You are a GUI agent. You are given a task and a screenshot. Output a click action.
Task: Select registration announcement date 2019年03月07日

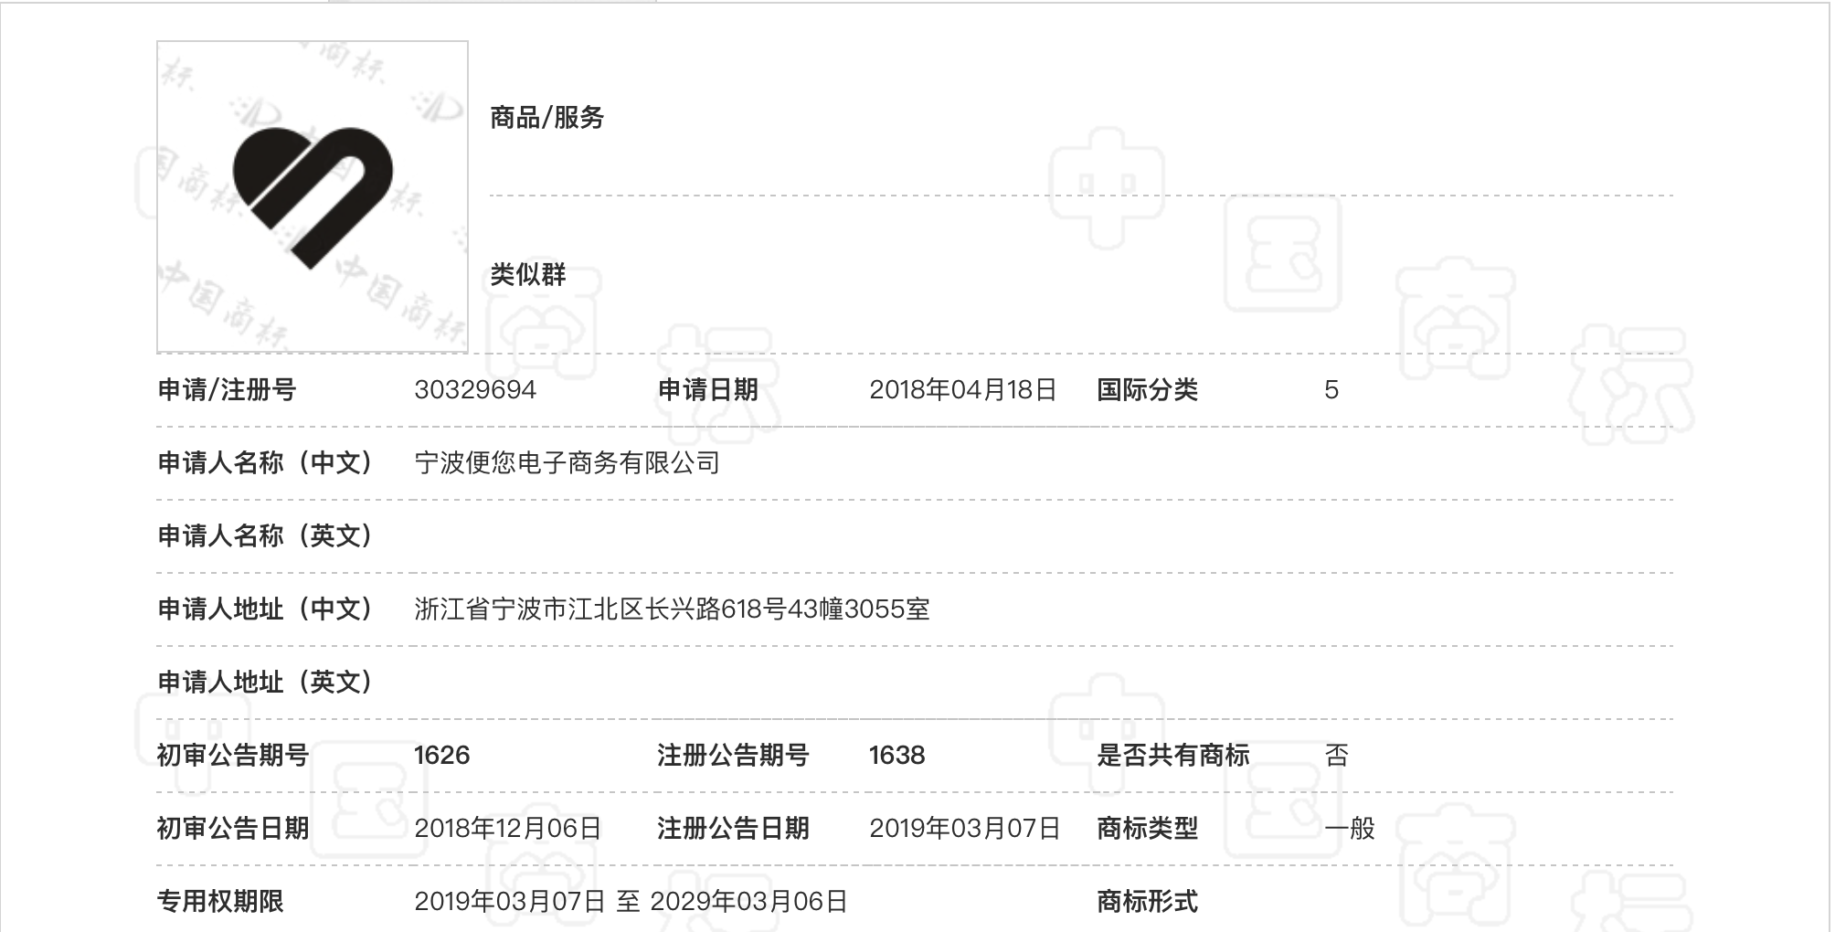pos(964,829)
